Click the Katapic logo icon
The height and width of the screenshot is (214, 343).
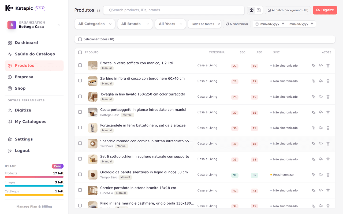(x=9, y=8)
